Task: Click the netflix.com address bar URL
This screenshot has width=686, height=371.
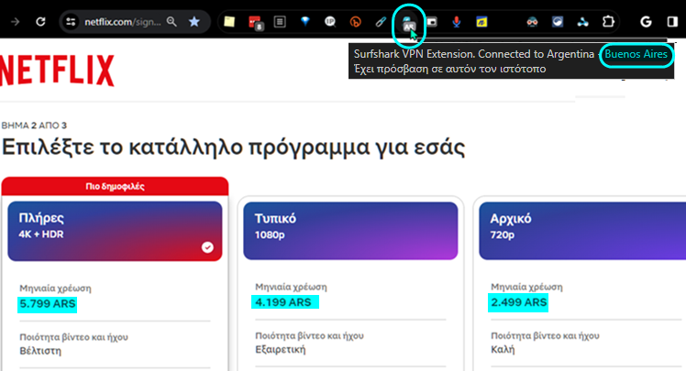Action: point(123,21)
